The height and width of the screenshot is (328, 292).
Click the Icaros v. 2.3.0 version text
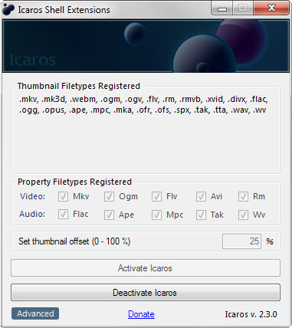251,314
